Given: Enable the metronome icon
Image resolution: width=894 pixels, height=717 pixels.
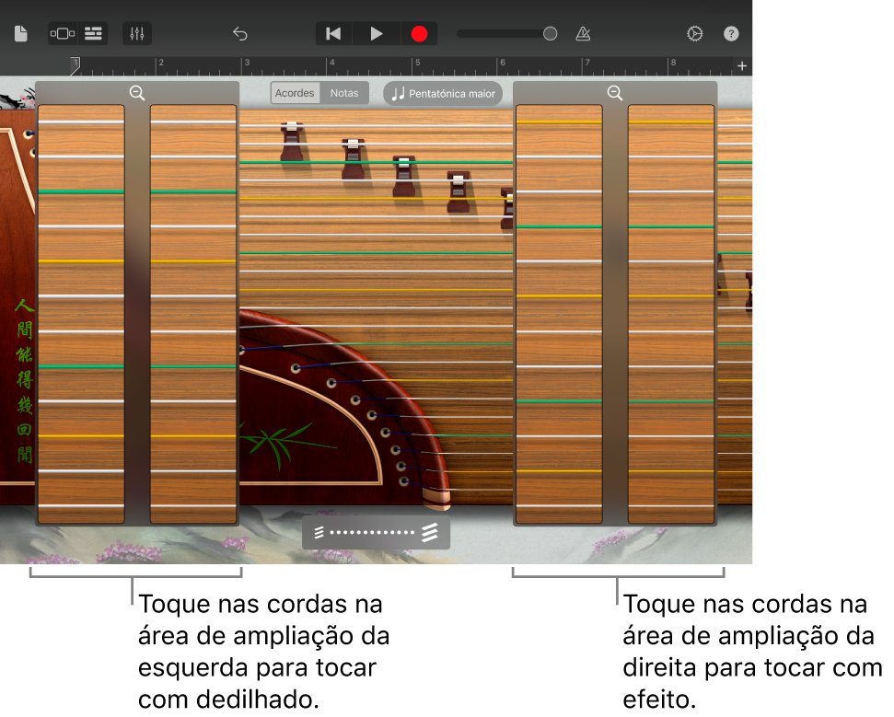Looking at the screenshot, I should pos(583,33).
